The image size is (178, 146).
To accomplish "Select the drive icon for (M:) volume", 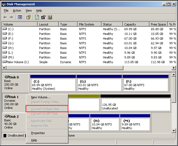I will (x=5, y=57).
